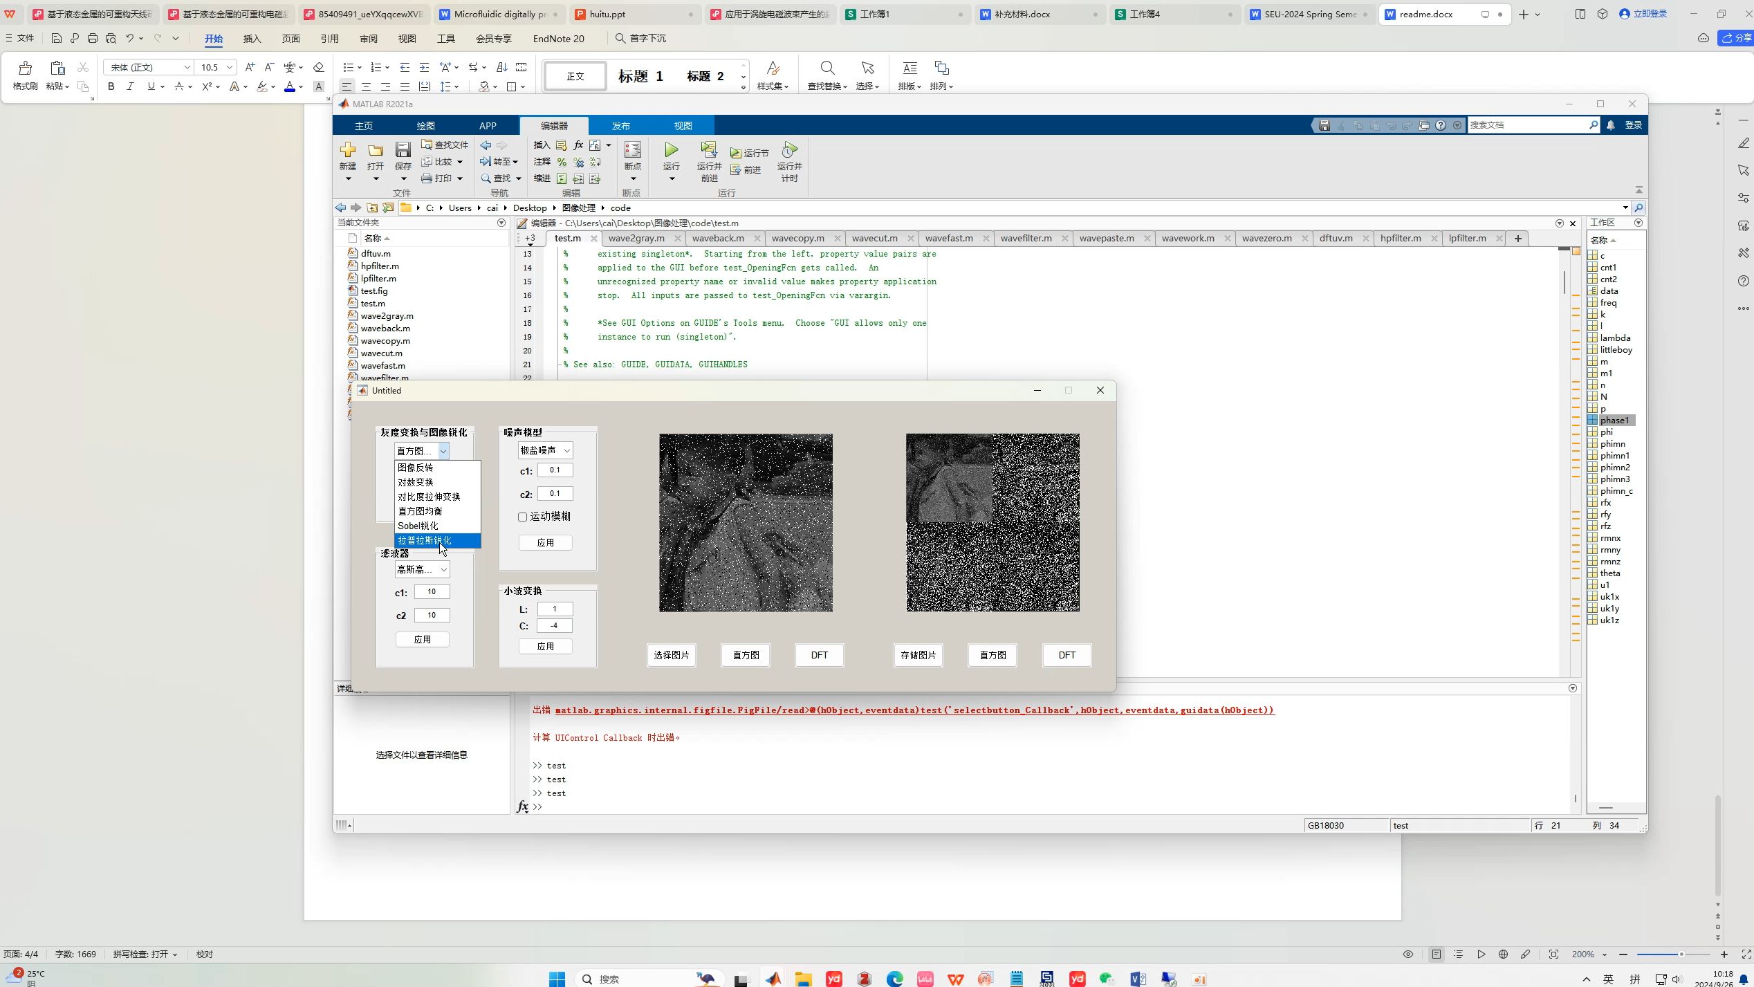The image size is (1754, 987).
Task: Click the Breakpoints (断点) icon
Action: pos(632,150)
